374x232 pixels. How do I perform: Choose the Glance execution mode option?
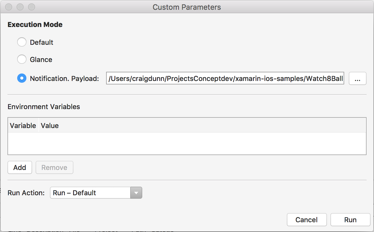point(22,59)
